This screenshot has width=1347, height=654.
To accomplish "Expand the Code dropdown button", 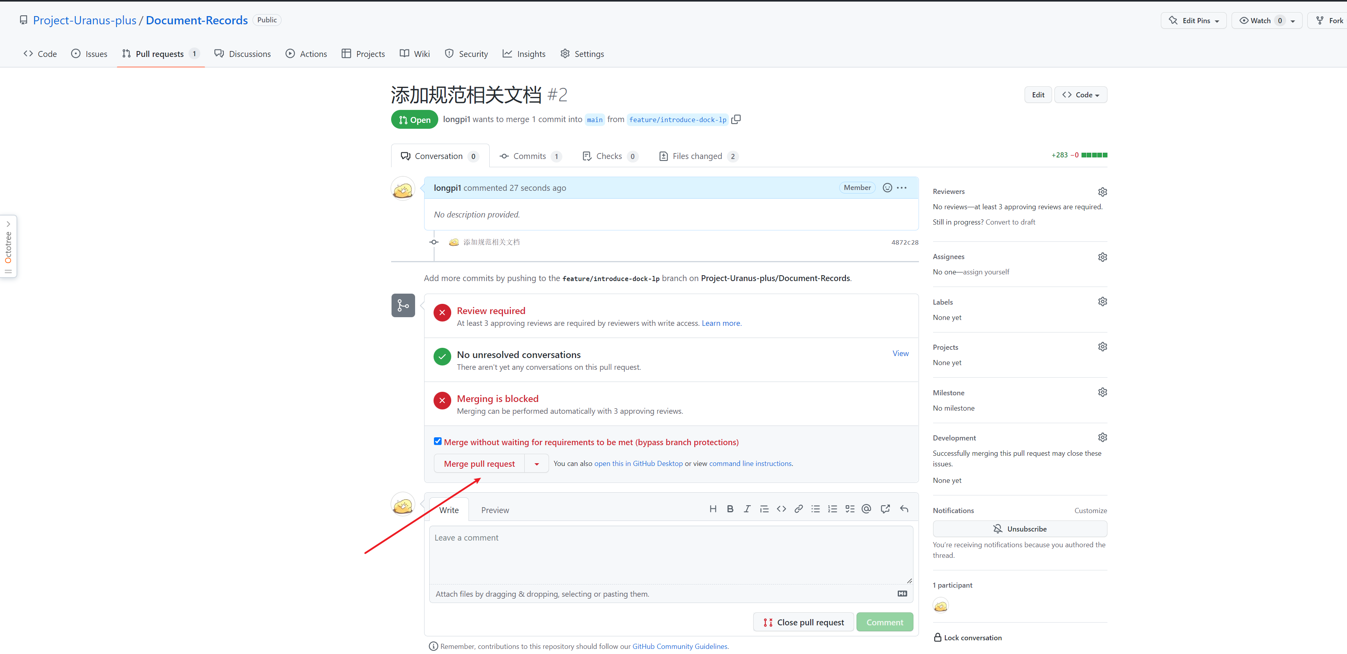I will click(x=1080, y=95).
